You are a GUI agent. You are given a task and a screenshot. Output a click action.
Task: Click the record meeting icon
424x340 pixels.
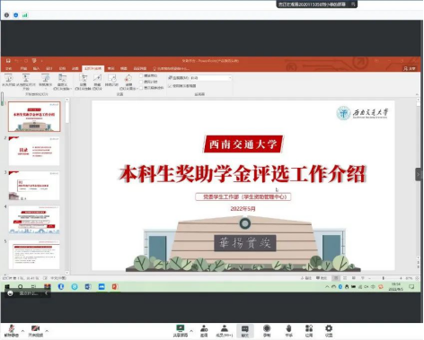(267, 331)
